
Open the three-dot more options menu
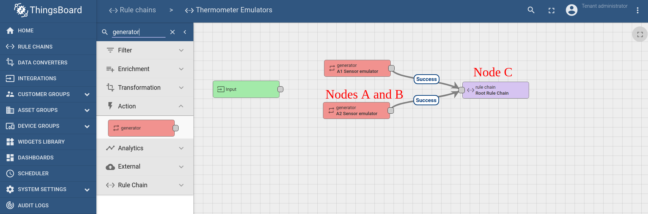(x=637, y=10)
